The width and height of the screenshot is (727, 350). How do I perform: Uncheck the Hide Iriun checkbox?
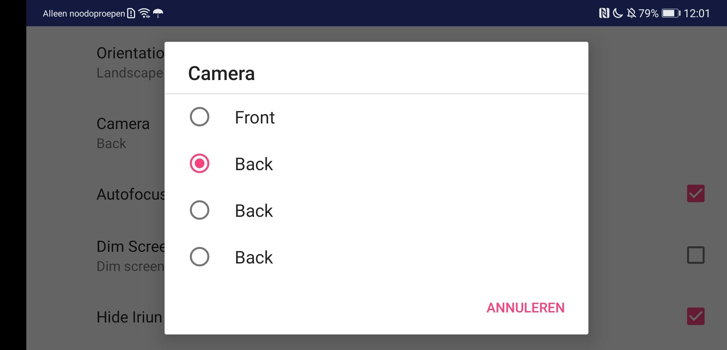696,316
